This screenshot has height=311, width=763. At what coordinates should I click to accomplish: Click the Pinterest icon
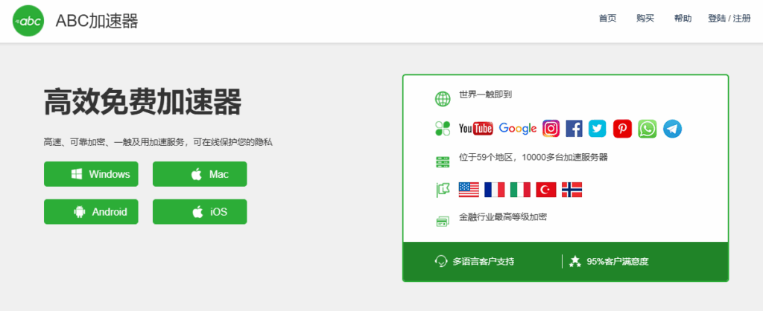coord(622,129)
